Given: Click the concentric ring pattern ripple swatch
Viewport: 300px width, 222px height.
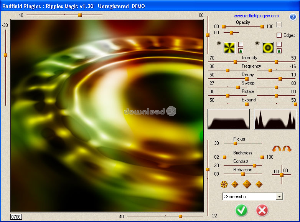Looking at the screenshot, I should (267, 47).
